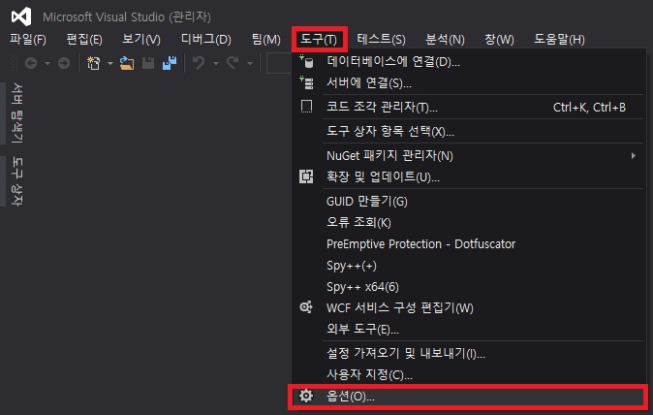Open dropdown arrow next to undo
Viewport: 653px width, 415px height.
pyautogui.click(x=216, y=64)
